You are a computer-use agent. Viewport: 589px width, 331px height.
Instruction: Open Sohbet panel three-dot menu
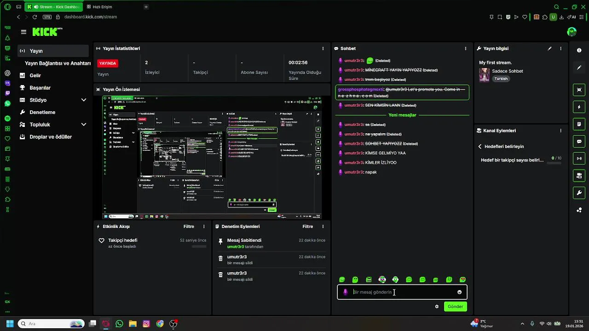[x=465, y=48]
